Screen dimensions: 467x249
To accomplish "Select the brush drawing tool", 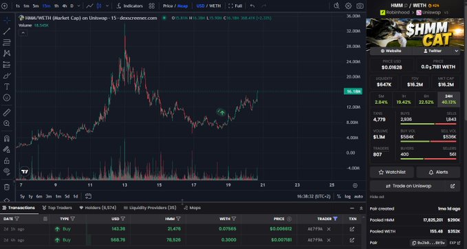I will tap(7, 76).
